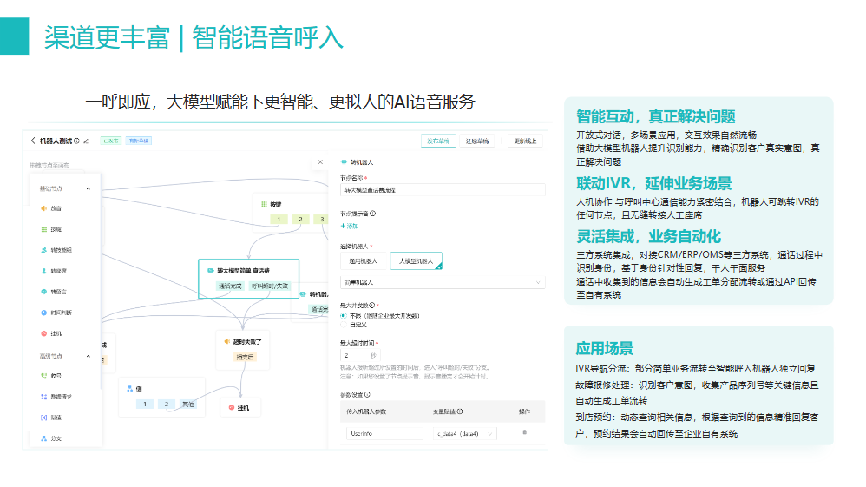This screenshot has width=866, height=487.
Task: Choose the 自定义 max concurrency radio option
Action: pos(344,325)
